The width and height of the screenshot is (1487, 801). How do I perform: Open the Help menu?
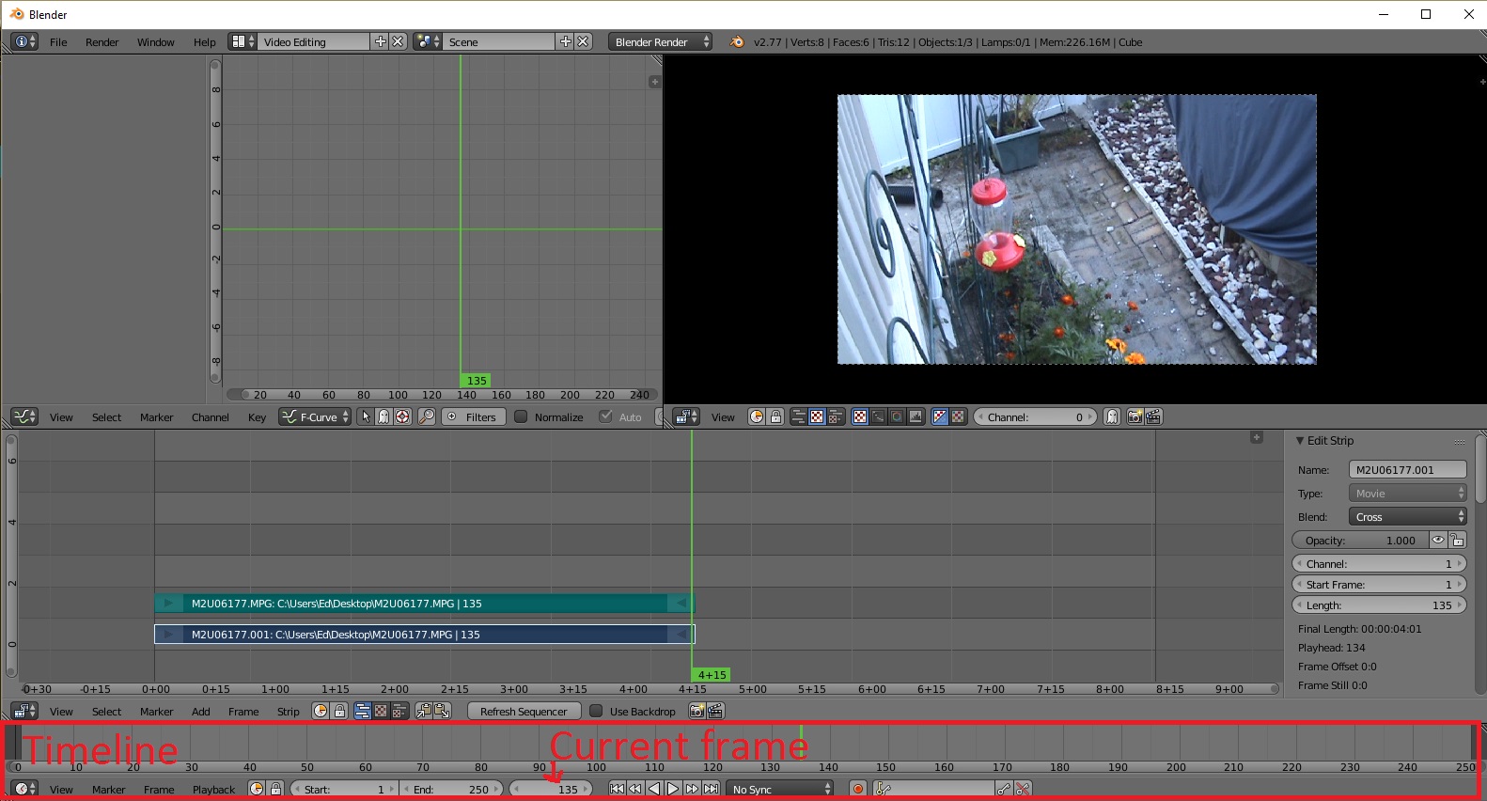coord(204,42)
